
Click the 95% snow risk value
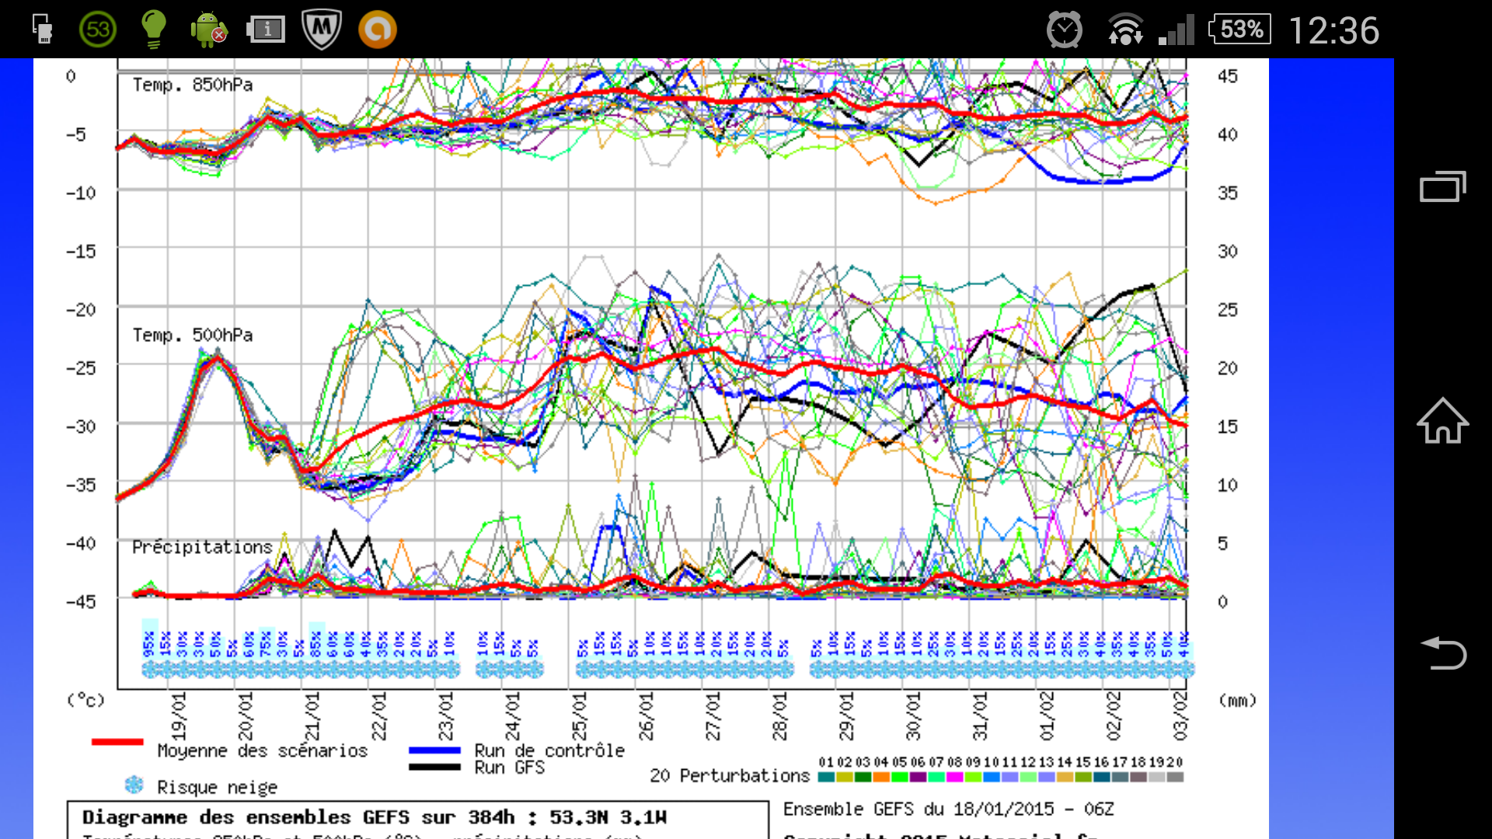click(149, 644)
